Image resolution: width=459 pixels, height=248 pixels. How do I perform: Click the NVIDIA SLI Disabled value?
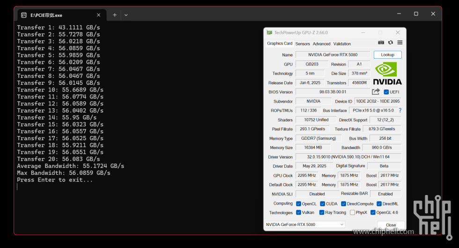pos(317,194)
